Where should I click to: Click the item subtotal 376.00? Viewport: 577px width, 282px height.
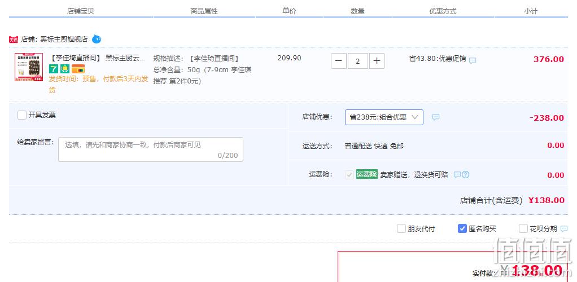click(549, 59)
